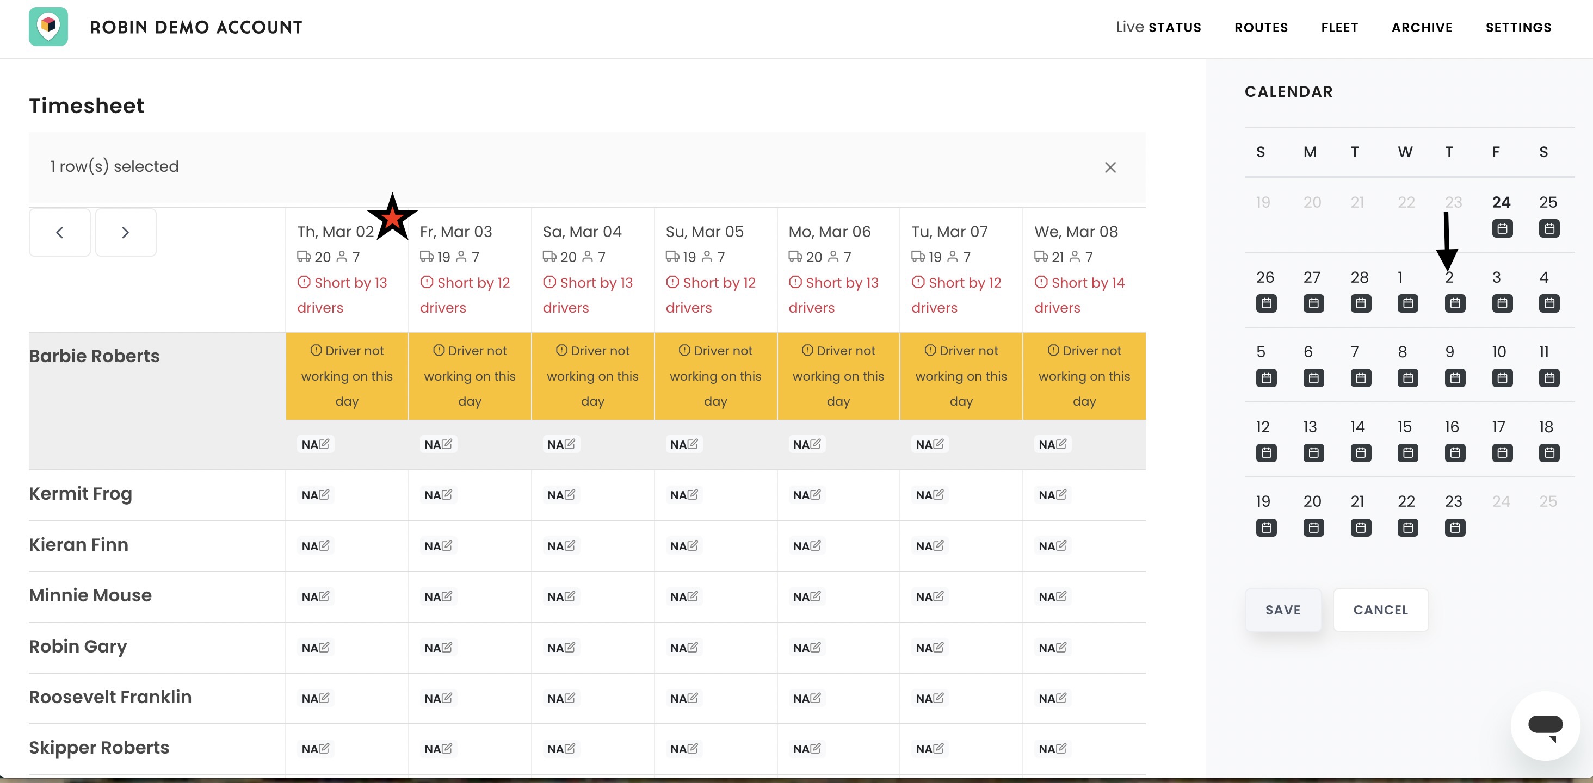Screen dimensions: 1593x783
Task: Click the Timesheet heading
Action: pyautogui.click(x=87, y=105)
